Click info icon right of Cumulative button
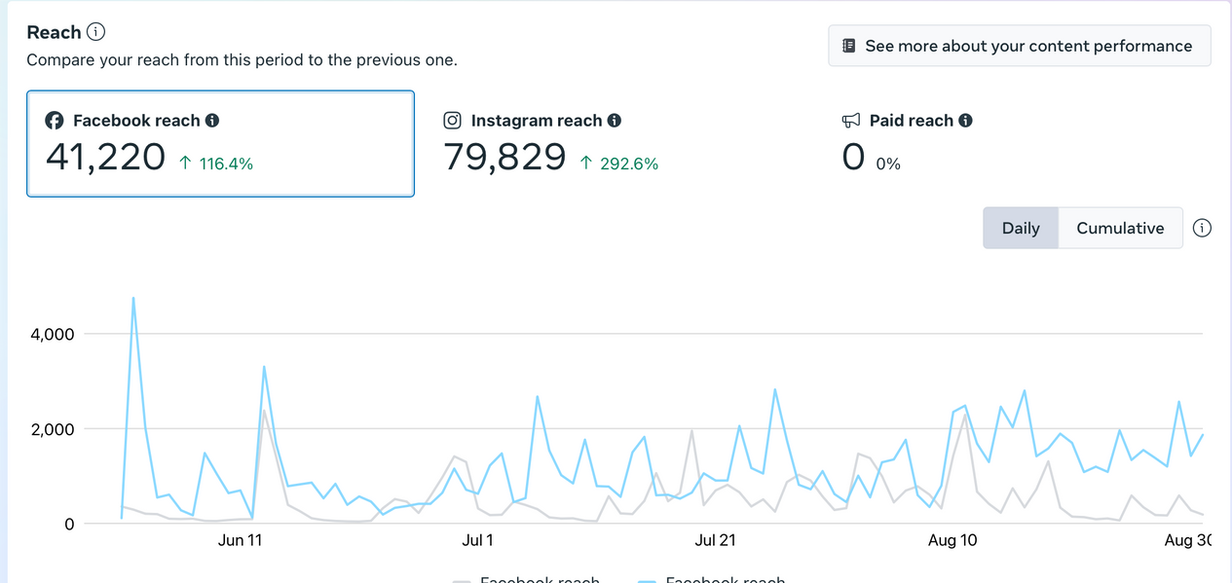Viewport: 1232px width, 583px height. 1203,228
